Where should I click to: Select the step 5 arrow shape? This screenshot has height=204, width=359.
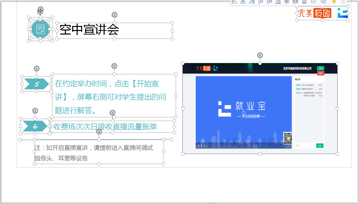37,84
